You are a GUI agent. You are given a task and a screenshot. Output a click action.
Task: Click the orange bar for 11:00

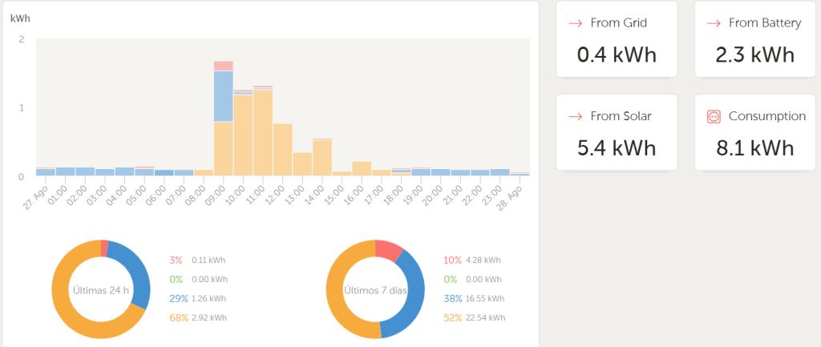(x=263, y=132)
